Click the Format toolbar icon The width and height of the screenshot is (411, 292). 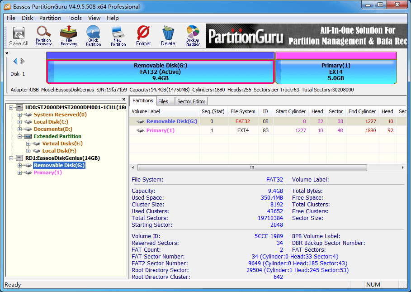[143, 36]
